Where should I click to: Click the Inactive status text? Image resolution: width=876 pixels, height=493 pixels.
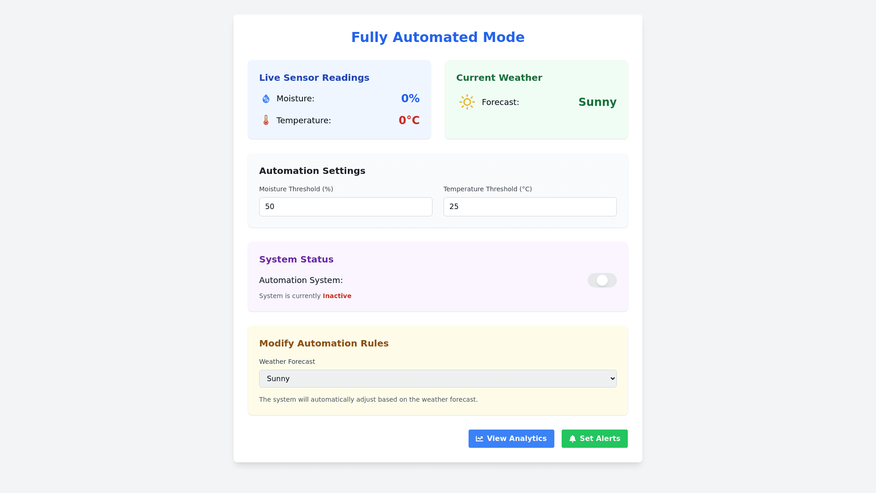click(x=337, y=296)
